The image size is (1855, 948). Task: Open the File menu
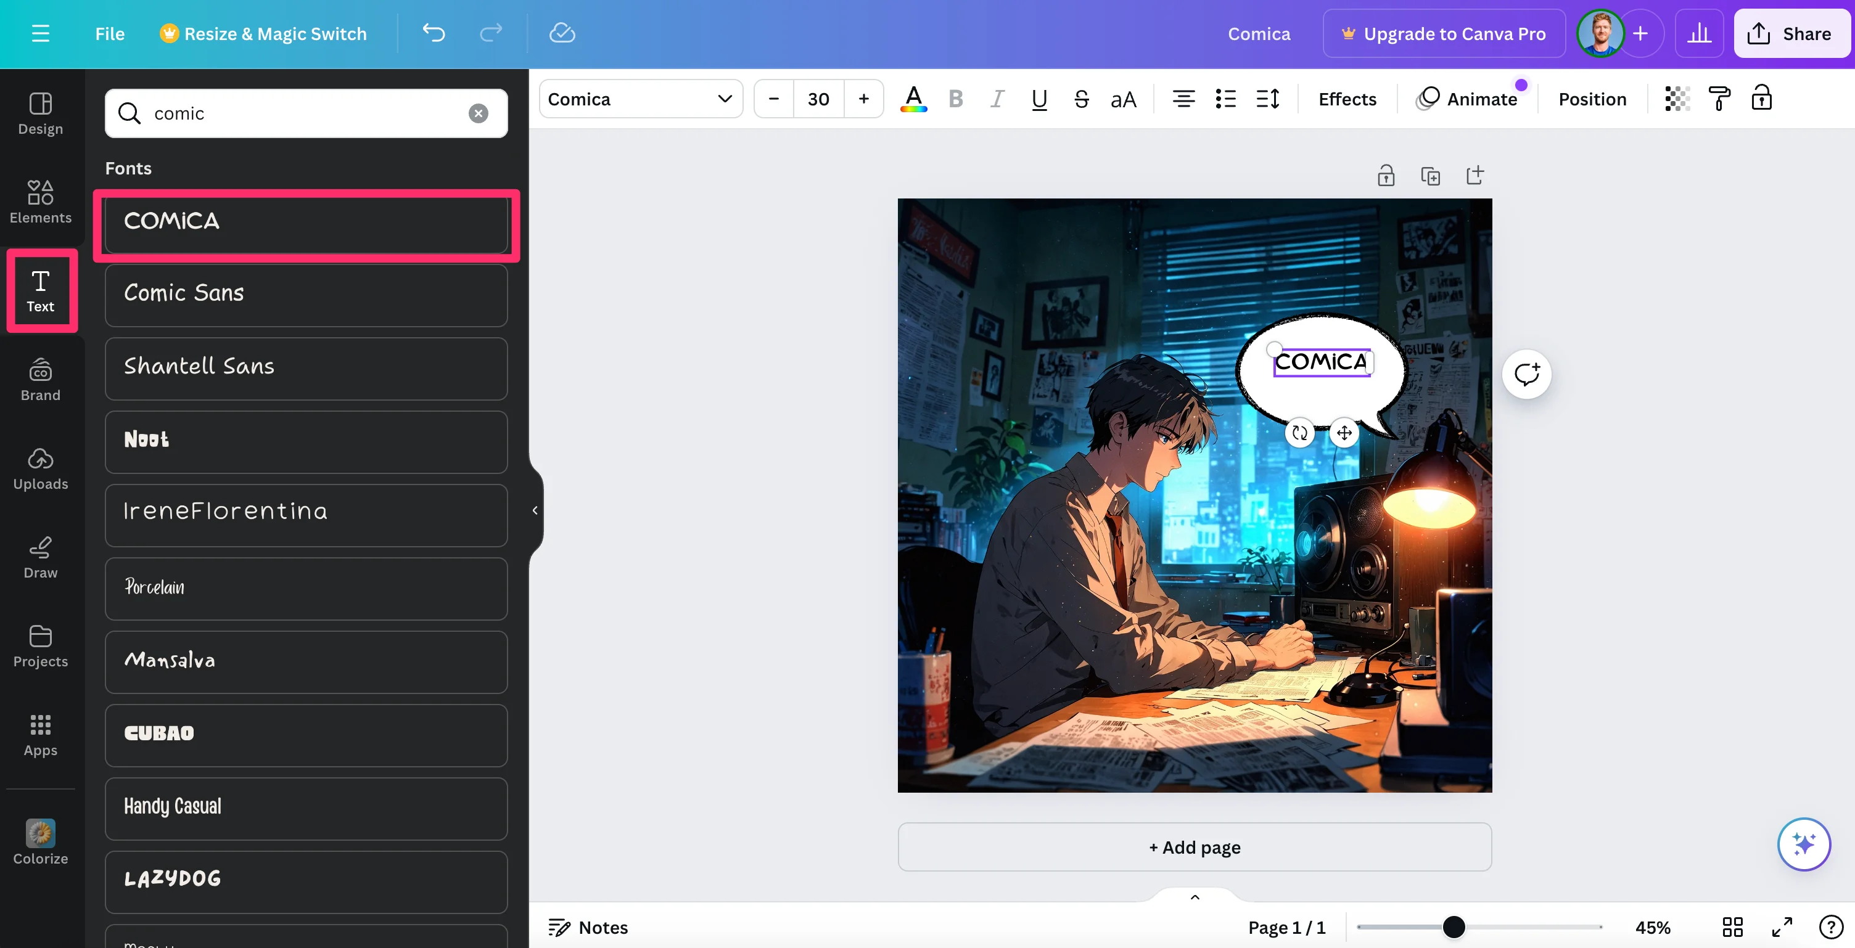pyautogui.click(x=109, y=34)
